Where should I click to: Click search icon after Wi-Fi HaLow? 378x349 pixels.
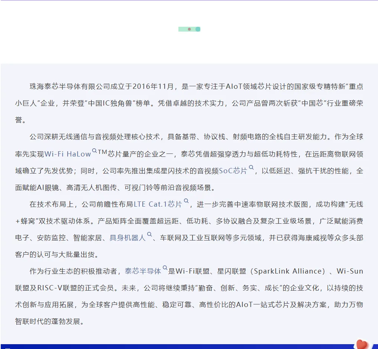(94, 151)
